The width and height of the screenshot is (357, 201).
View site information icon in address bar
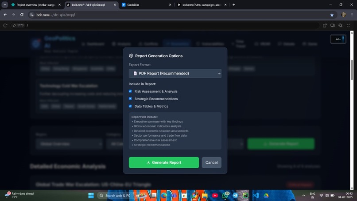[x=32, y=15]
